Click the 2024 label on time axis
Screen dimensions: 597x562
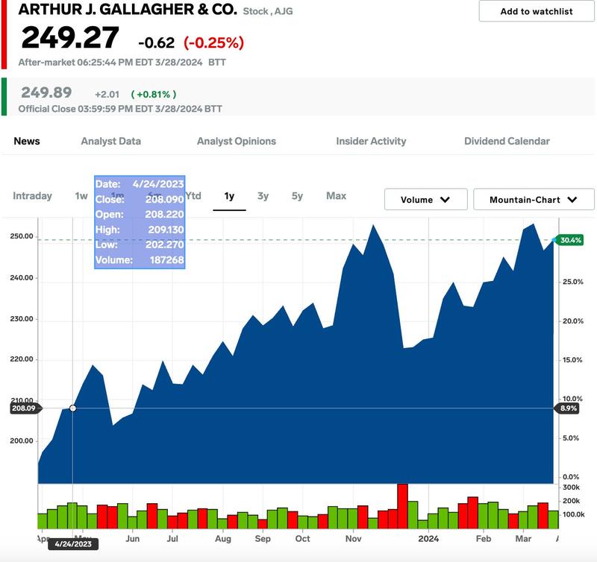[x=428, y=539]
